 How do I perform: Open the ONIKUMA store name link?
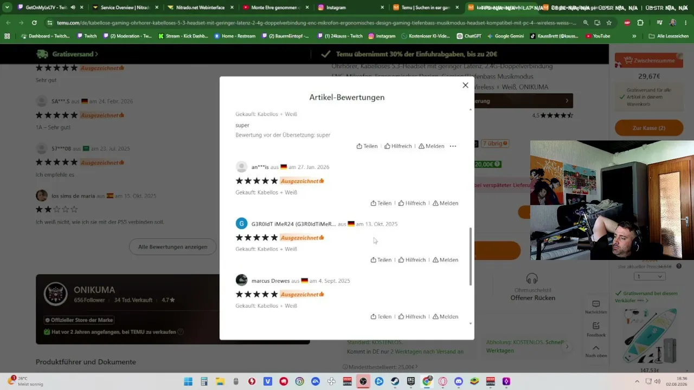click(x=94, y=290)
